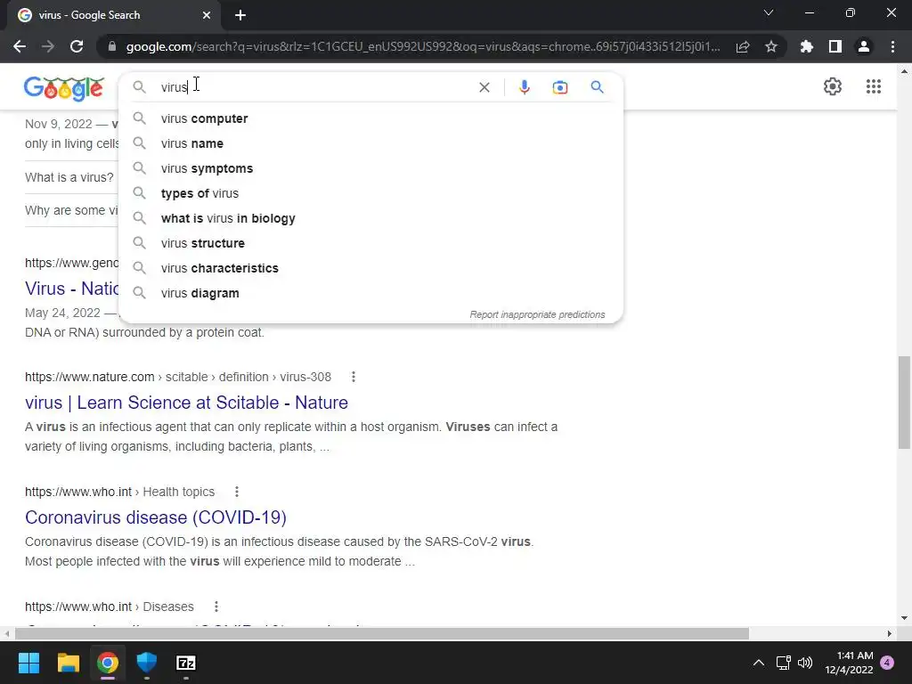The width and height of the screenshot is (912, 684).
Task: Select suggestion what is virus in biology
Action: (370, 219)
